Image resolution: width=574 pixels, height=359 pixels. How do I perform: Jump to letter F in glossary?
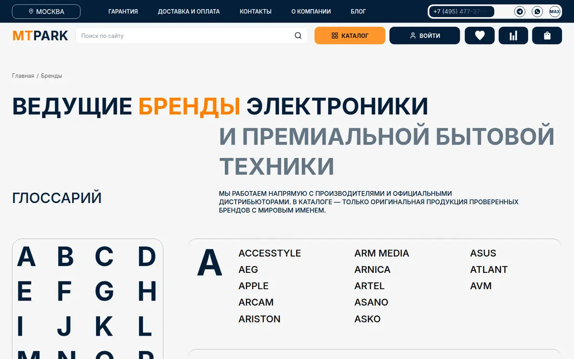pos(64,292)
